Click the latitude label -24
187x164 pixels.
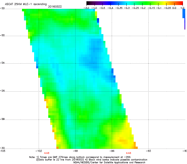click(x=2, y=63)
